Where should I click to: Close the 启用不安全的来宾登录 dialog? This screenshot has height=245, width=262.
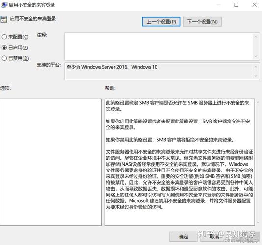(x=255, y=5)
